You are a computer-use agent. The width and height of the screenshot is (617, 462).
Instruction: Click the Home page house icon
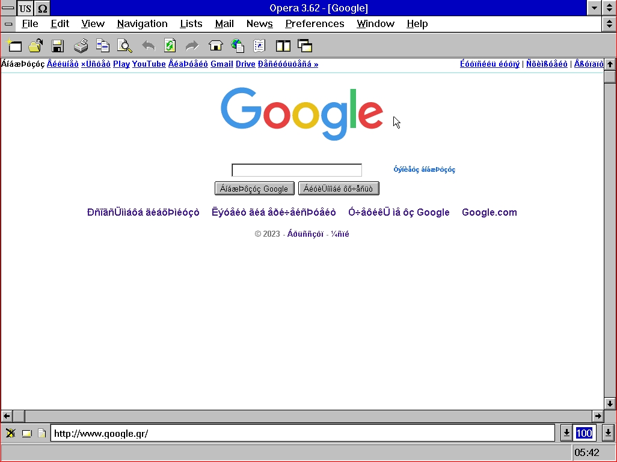click(216, 46)
